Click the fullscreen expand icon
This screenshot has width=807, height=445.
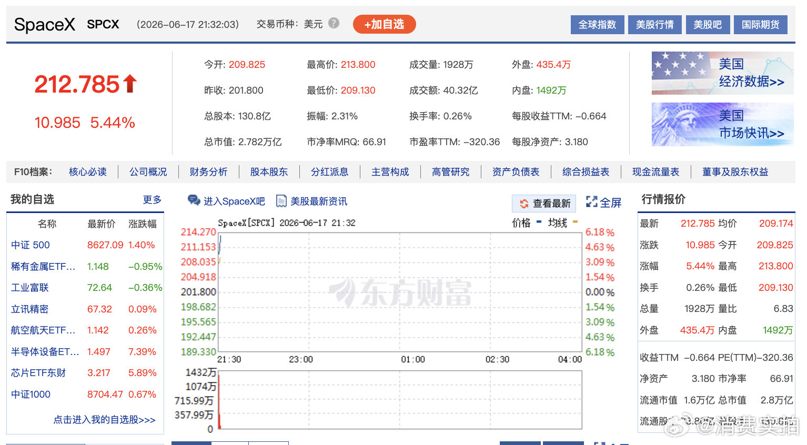tap(591, 202)
